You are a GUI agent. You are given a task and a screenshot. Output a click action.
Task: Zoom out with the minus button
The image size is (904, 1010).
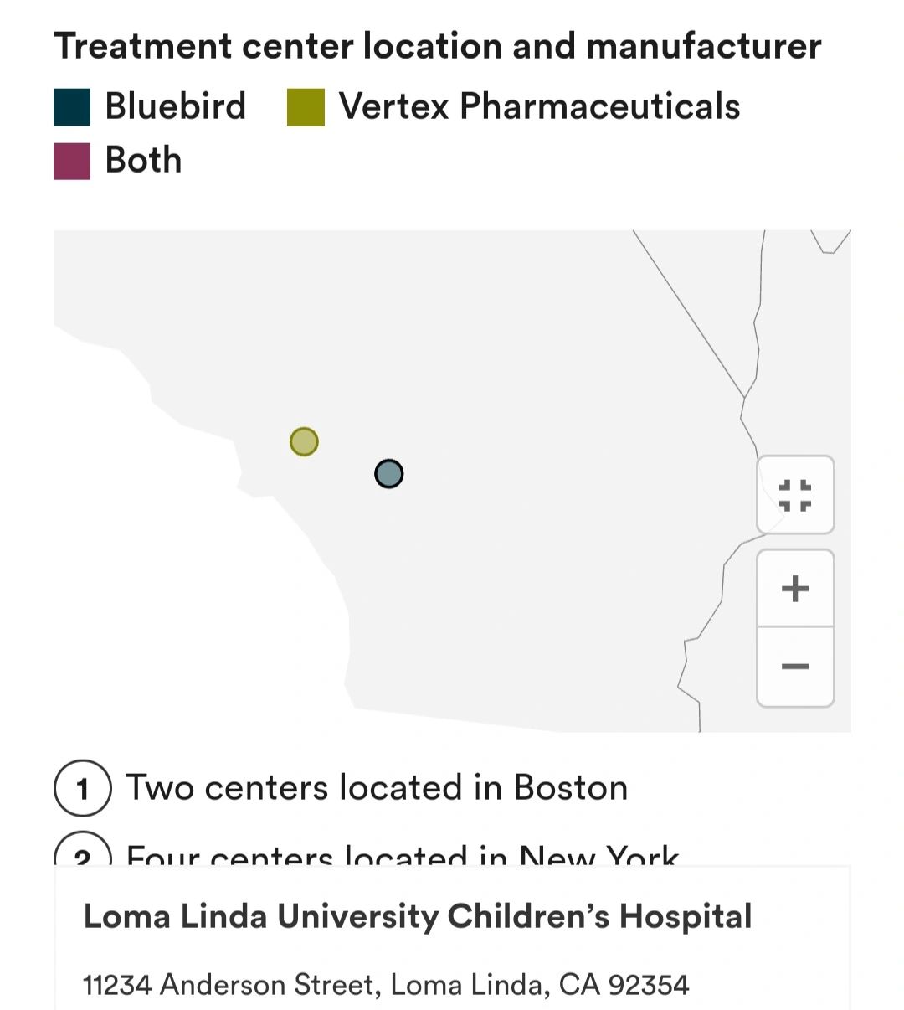point(795,667)
